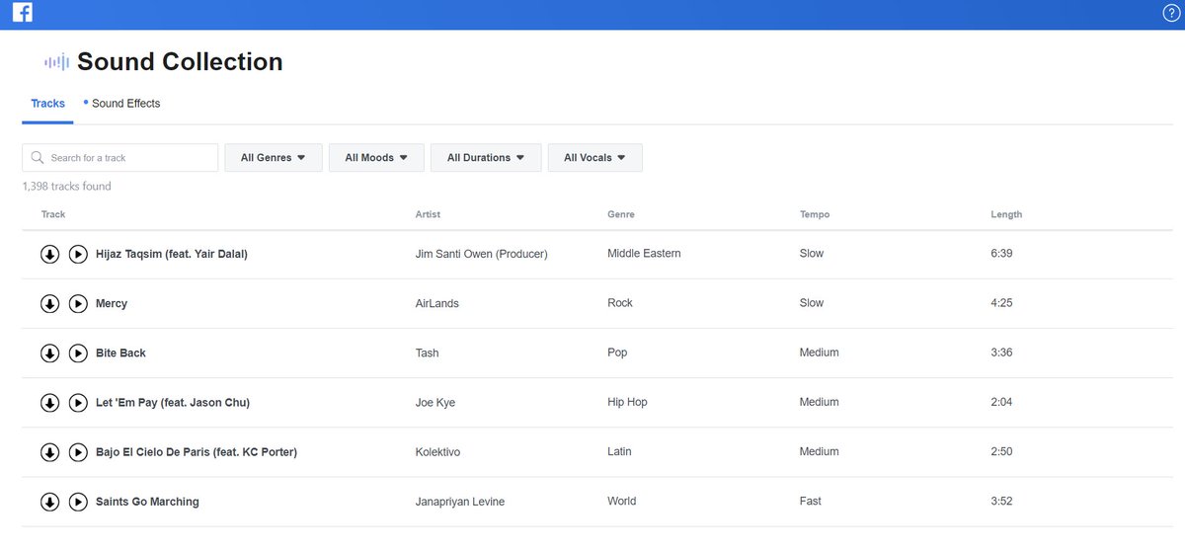Open the Facebook logo home link
Screen dimensions: 1185x550
point(23,13)
